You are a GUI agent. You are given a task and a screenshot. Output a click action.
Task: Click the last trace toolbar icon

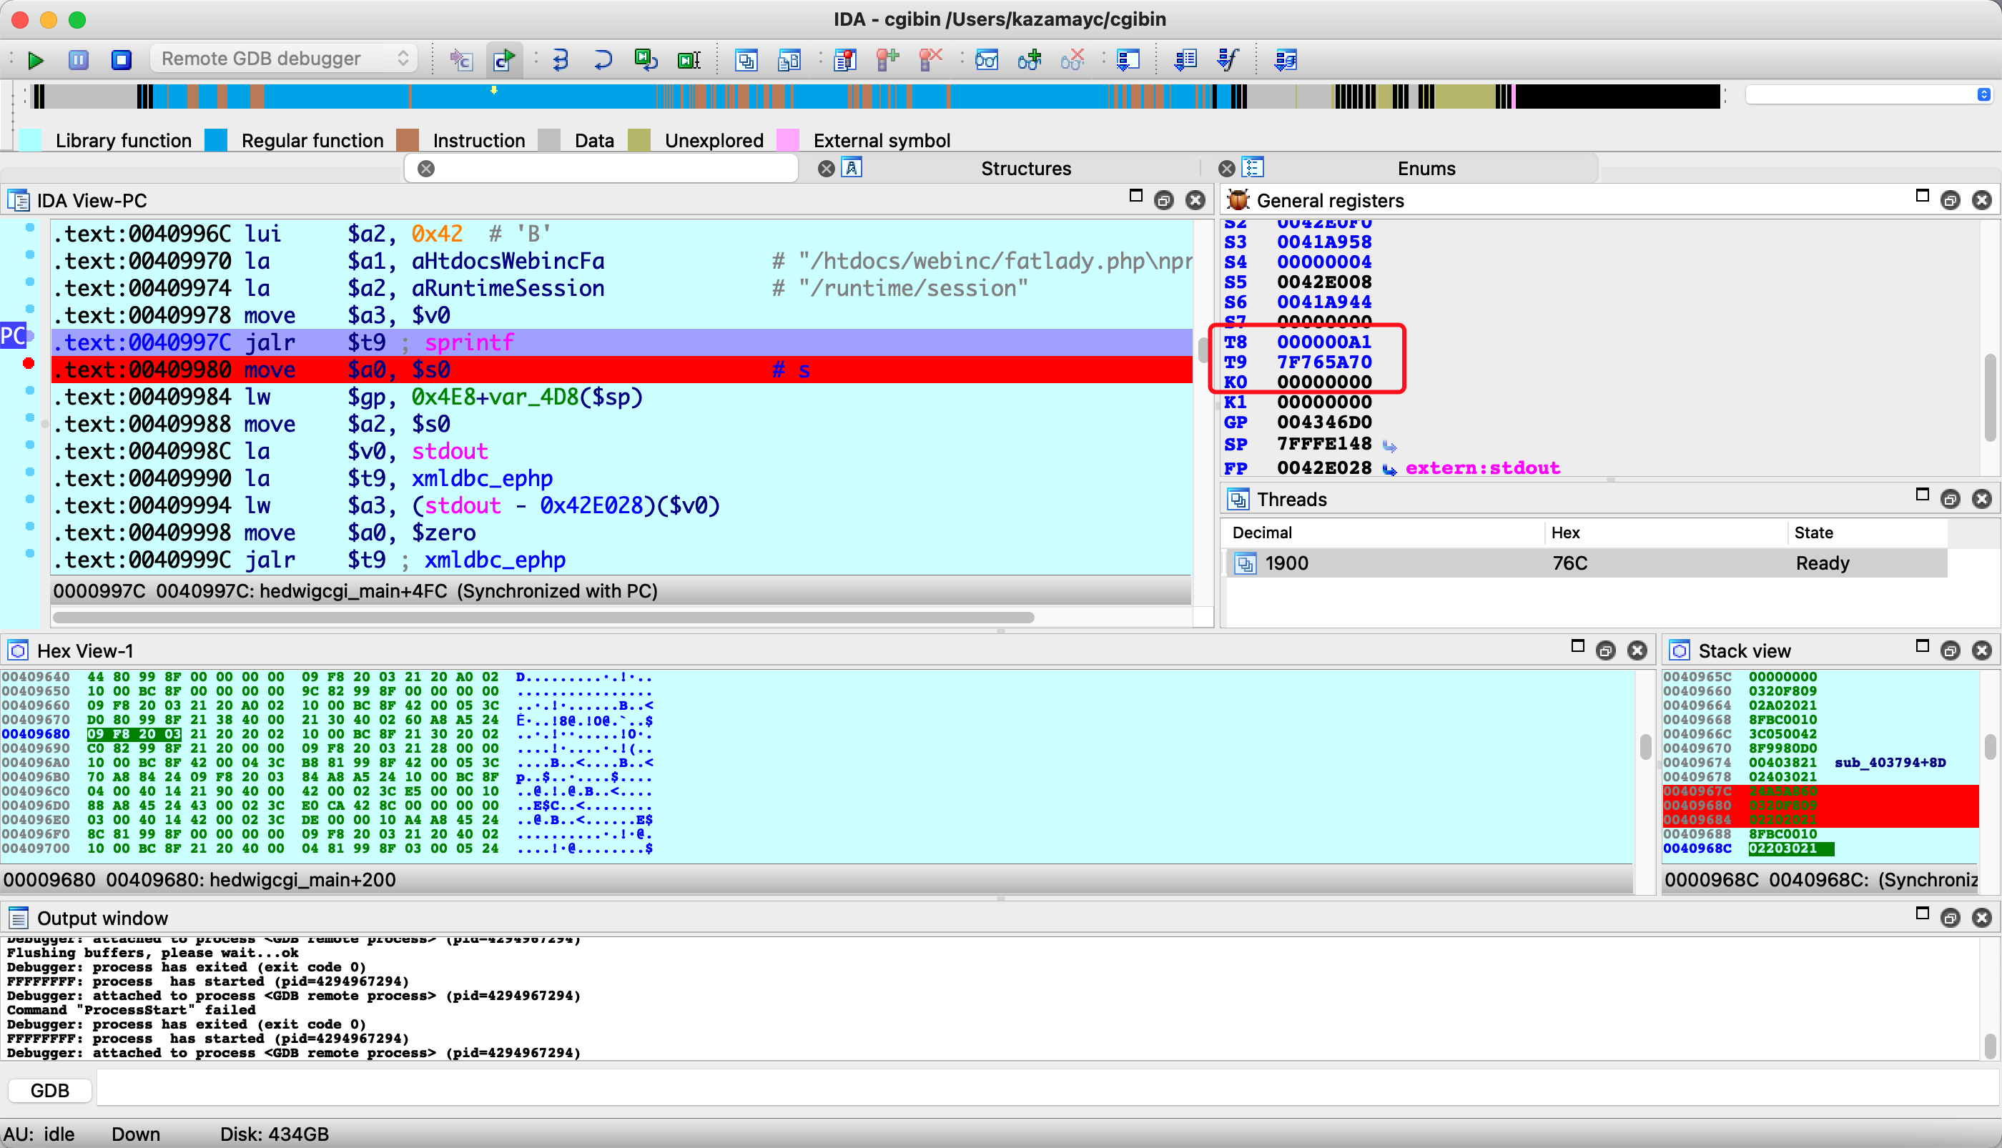pos(1286,60)
